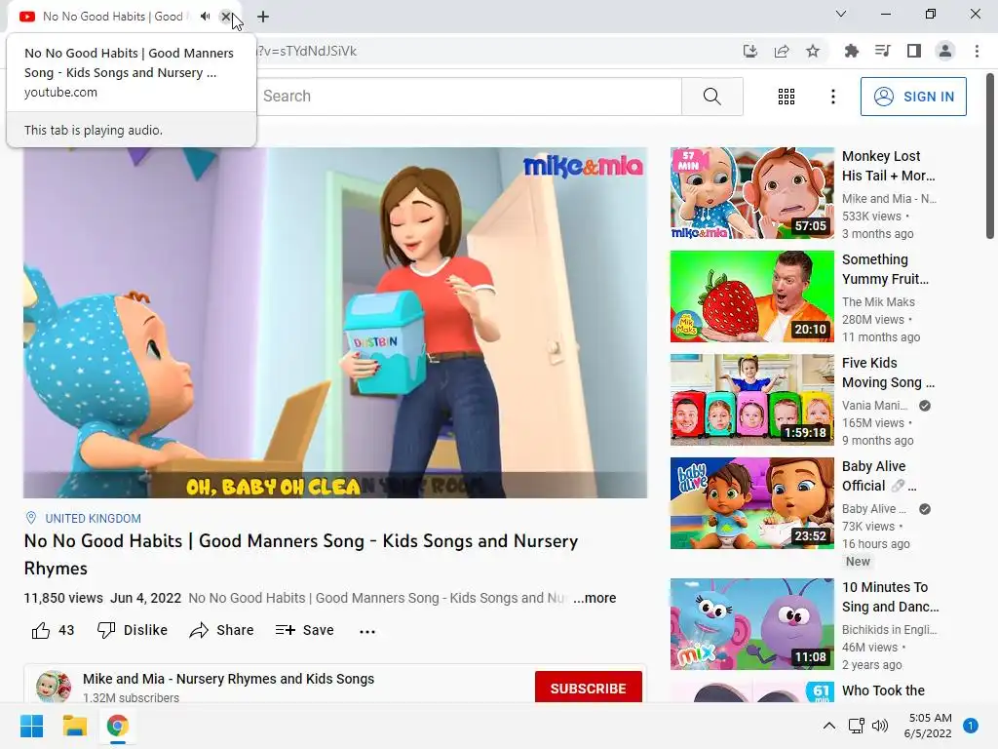Open the notification center badge
The width and height of the screenshot is (998, 749).
(971, 726)
